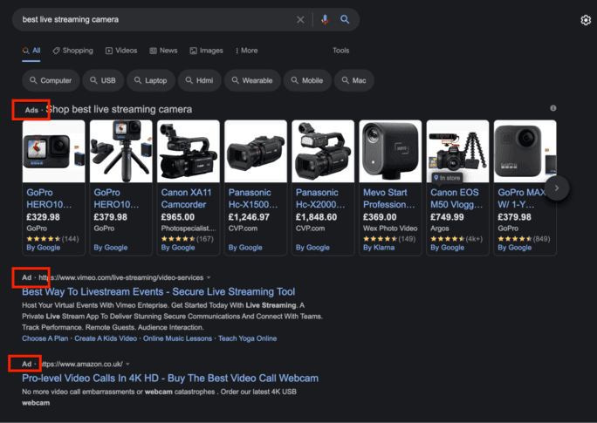The width and height of the screenshot is (597, 423).
Task: Click Panasonic Hc-X1500 title link
Action: [253, 199]
